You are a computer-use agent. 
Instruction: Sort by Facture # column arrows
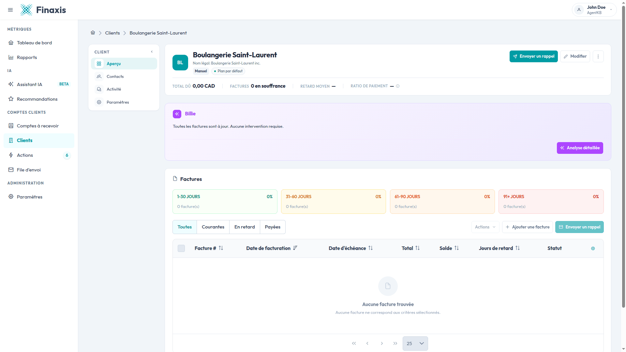(x=221, y=248)
